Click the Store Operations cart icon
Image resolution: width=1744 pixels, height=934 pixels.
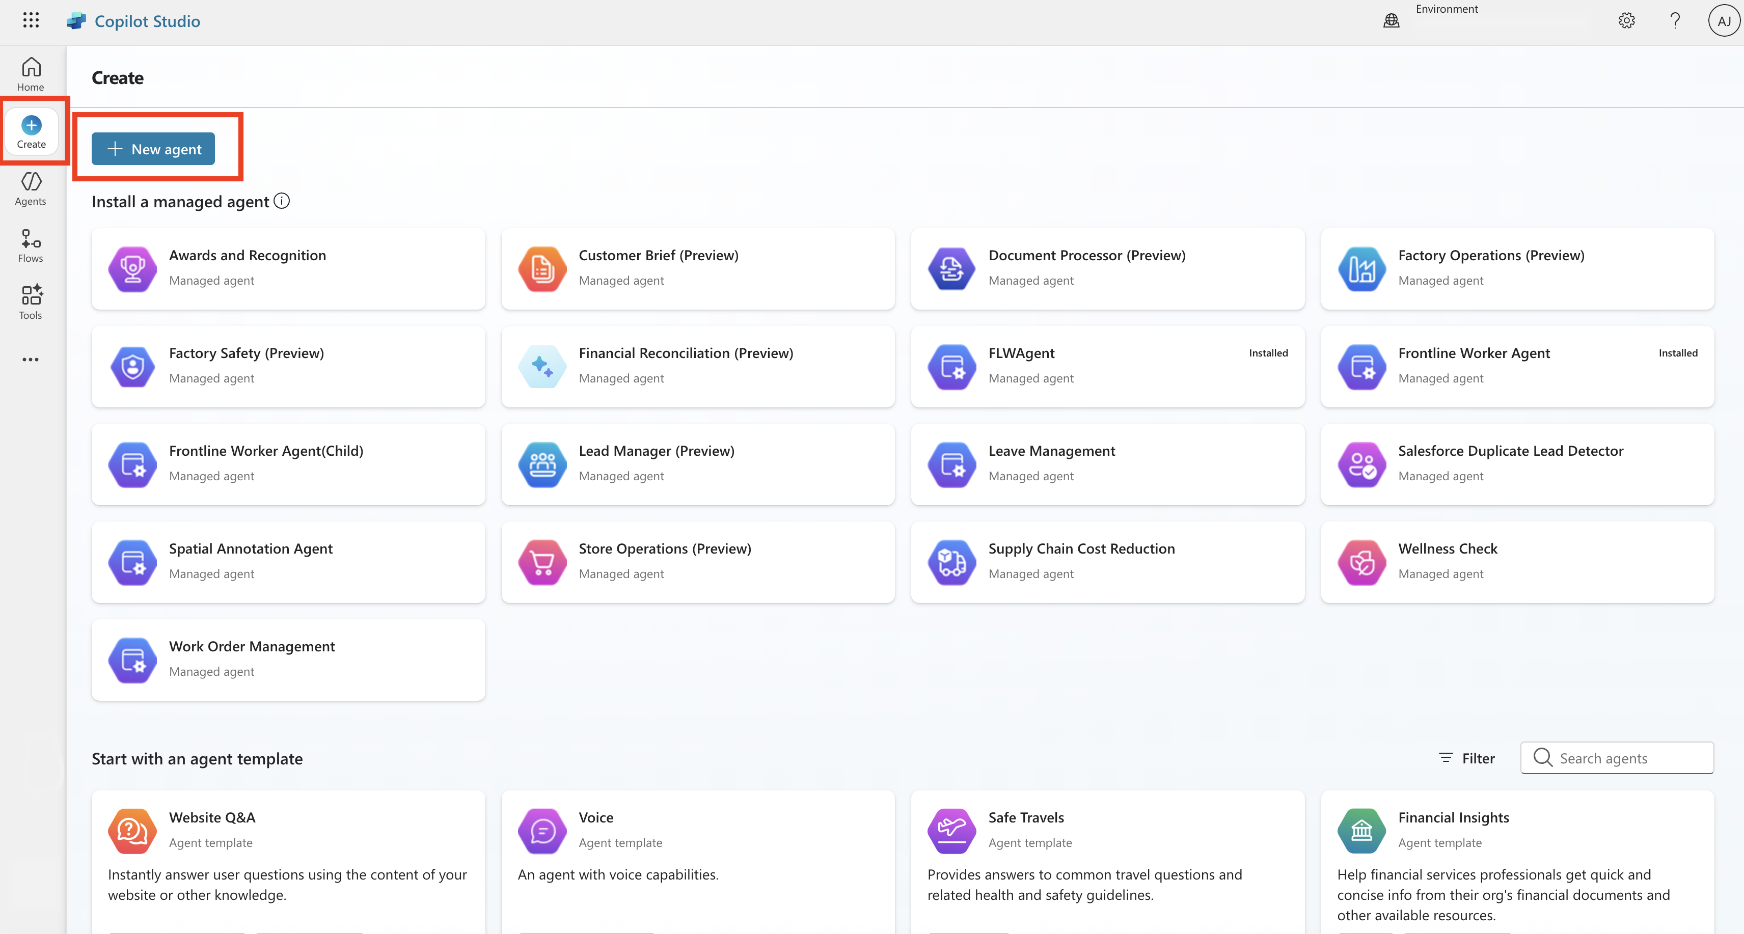pos(542,562)
